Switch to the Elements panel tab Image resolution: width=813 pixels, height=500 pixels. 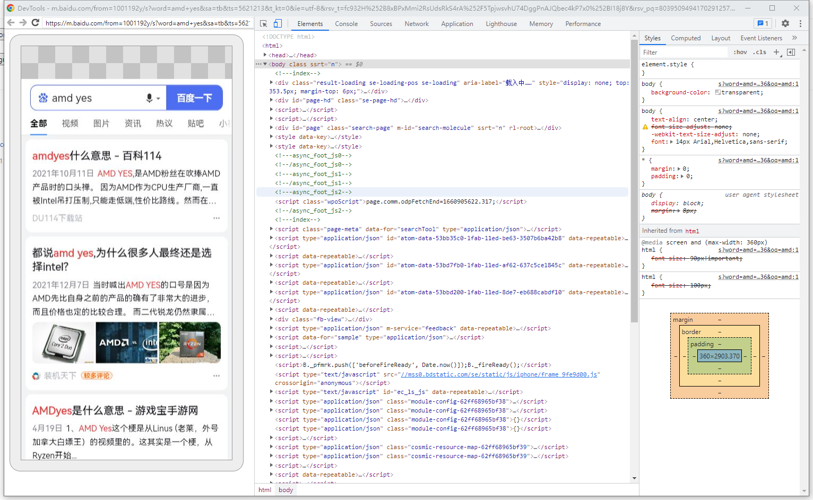(x=310, y=24)
